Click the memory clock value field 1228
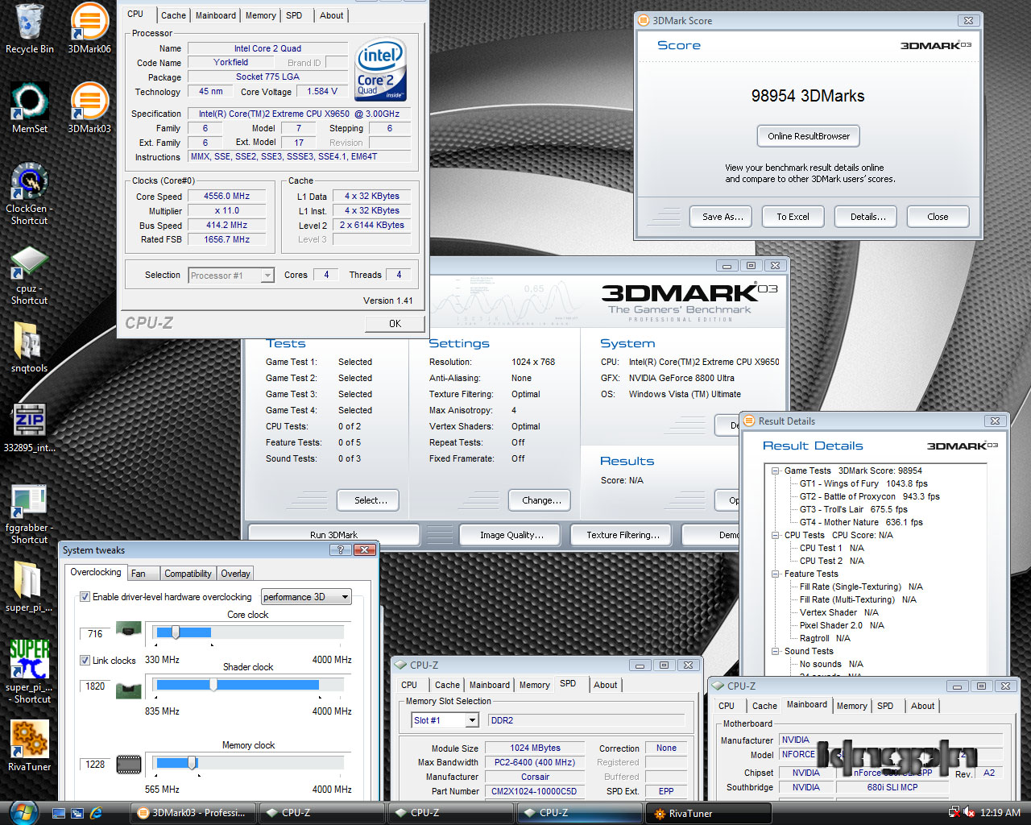 96,765
